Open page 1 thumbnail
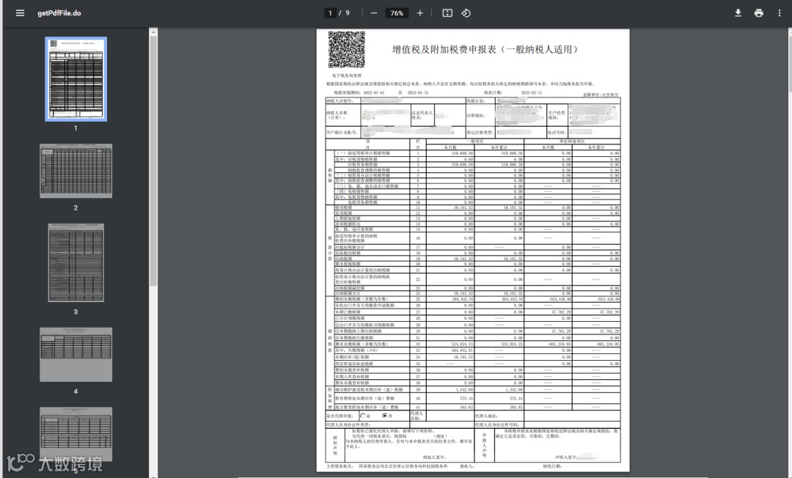This screenshot has height=478, width=792. click(76, 79)
